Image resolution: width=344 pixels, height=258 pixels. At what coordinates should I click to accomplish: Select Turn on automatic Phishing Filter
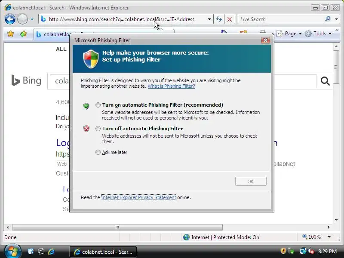click(x=98, y=105)
